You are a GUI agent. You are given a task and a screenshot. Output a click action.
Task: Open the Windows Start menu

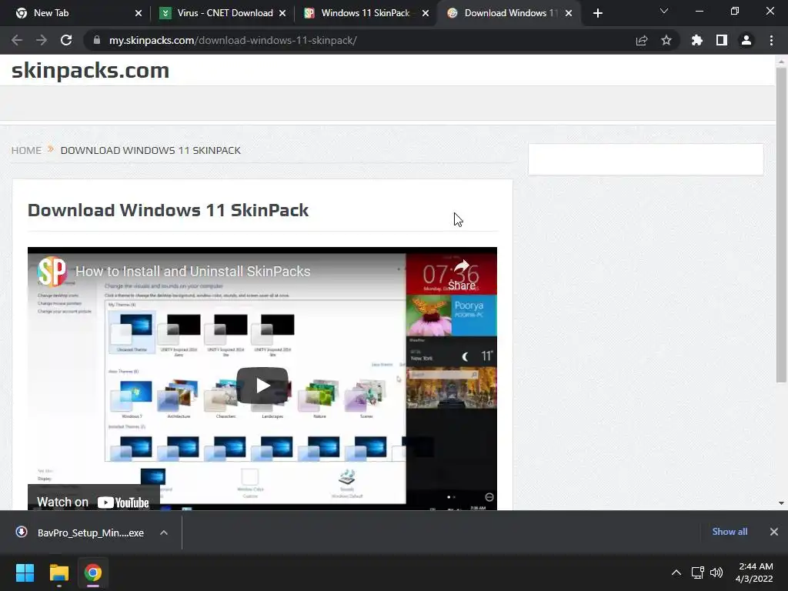(25, 573)
